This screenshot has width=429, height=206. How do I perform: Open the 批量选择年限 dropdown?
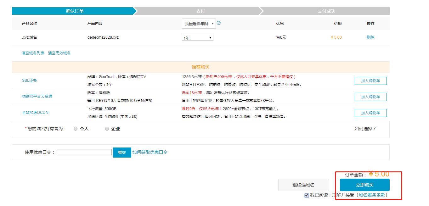click(199, 23)
